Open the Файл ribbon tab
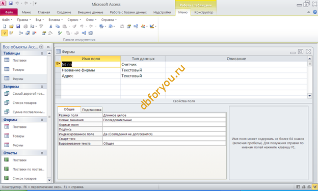This screenshot has height=191, width=318. (x=9, y=12)
